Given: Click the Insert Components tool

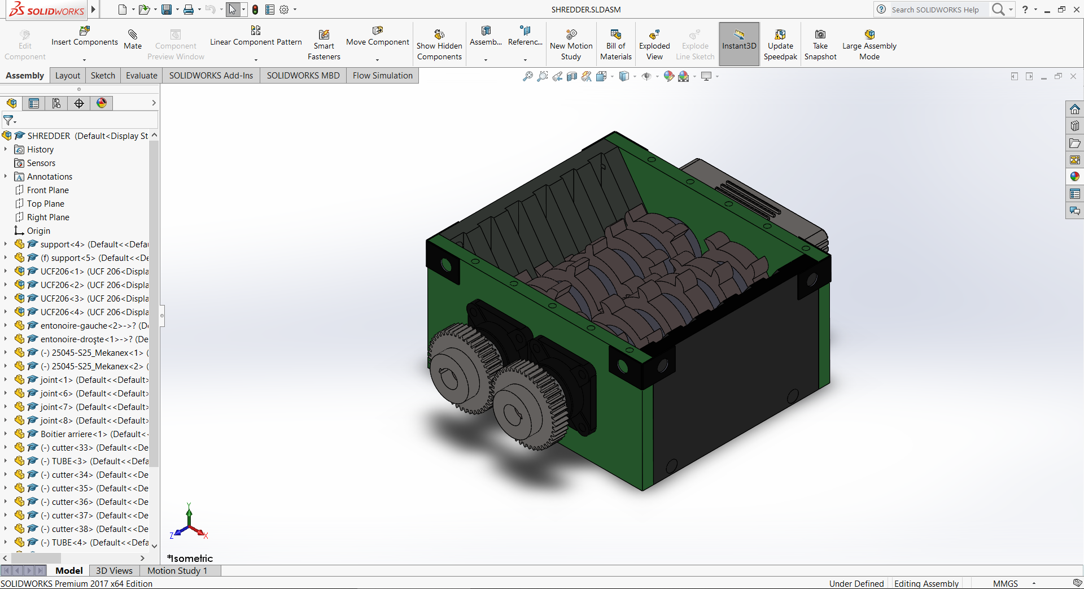Looking at the screenshot, I should point(84,36).
